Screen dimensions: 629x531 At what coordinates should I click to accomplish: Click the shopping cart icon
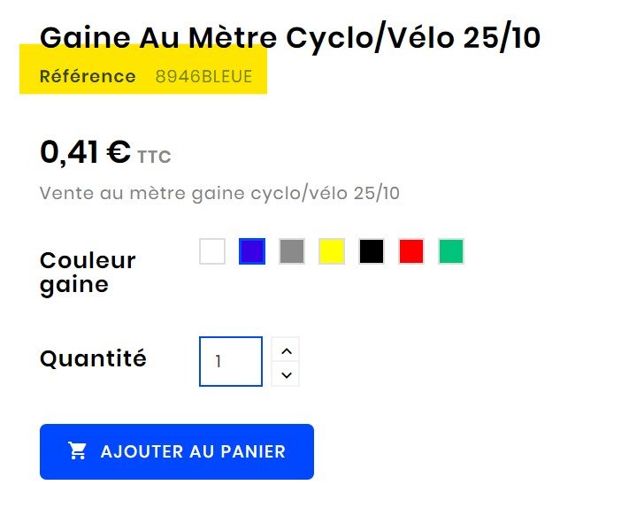[78, 451]
